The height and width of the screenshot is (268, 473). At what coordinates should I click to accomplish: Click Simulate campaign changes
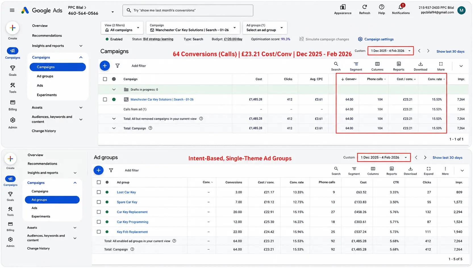click(324, 39)
